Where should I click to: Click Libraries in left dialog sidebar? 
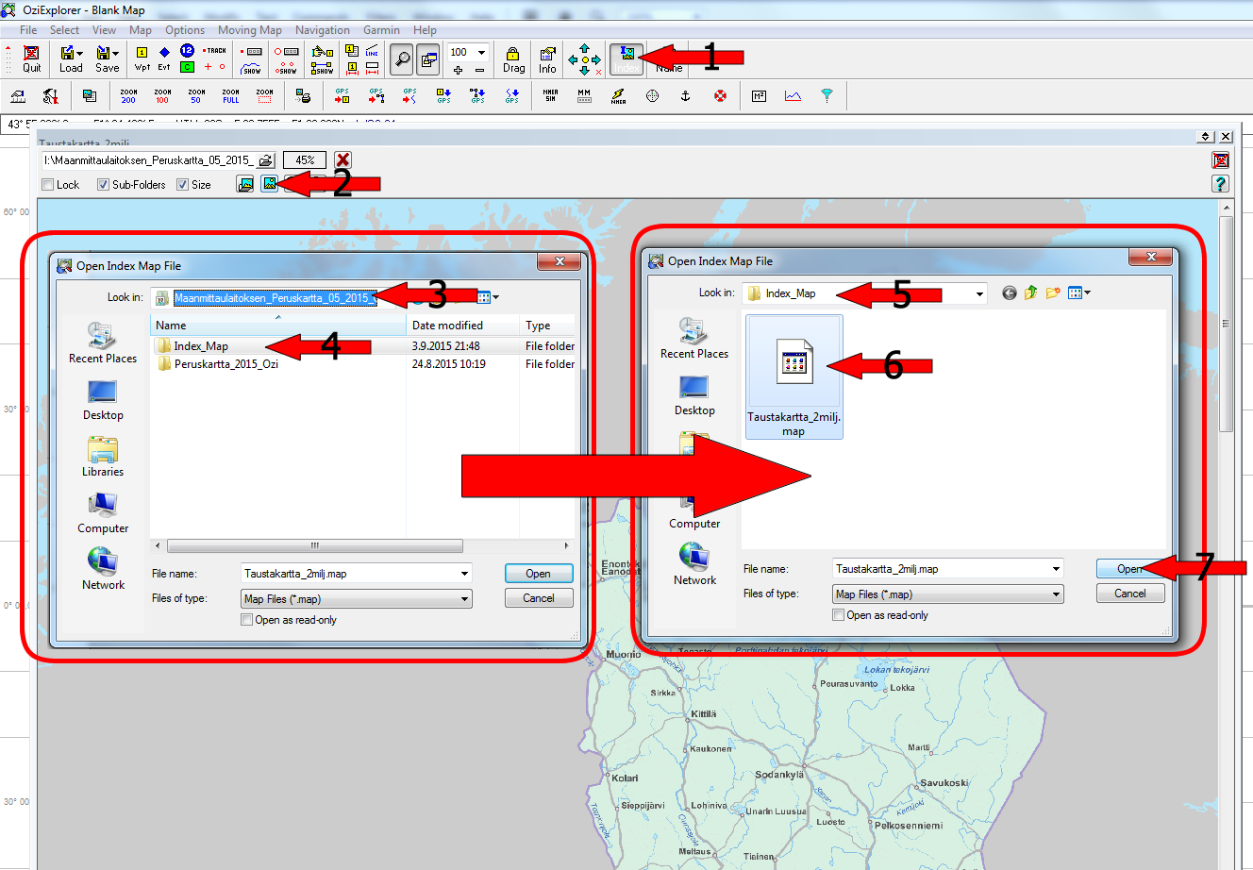103,457
